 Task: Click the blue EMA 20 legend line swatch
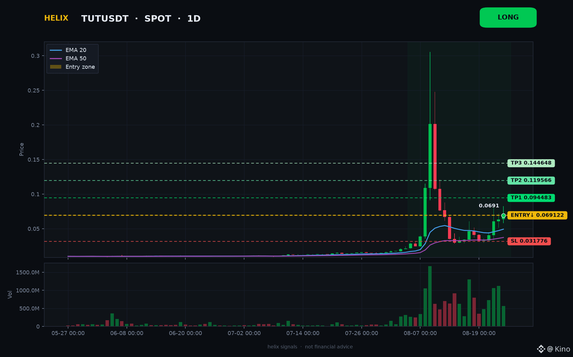[56, 50]
